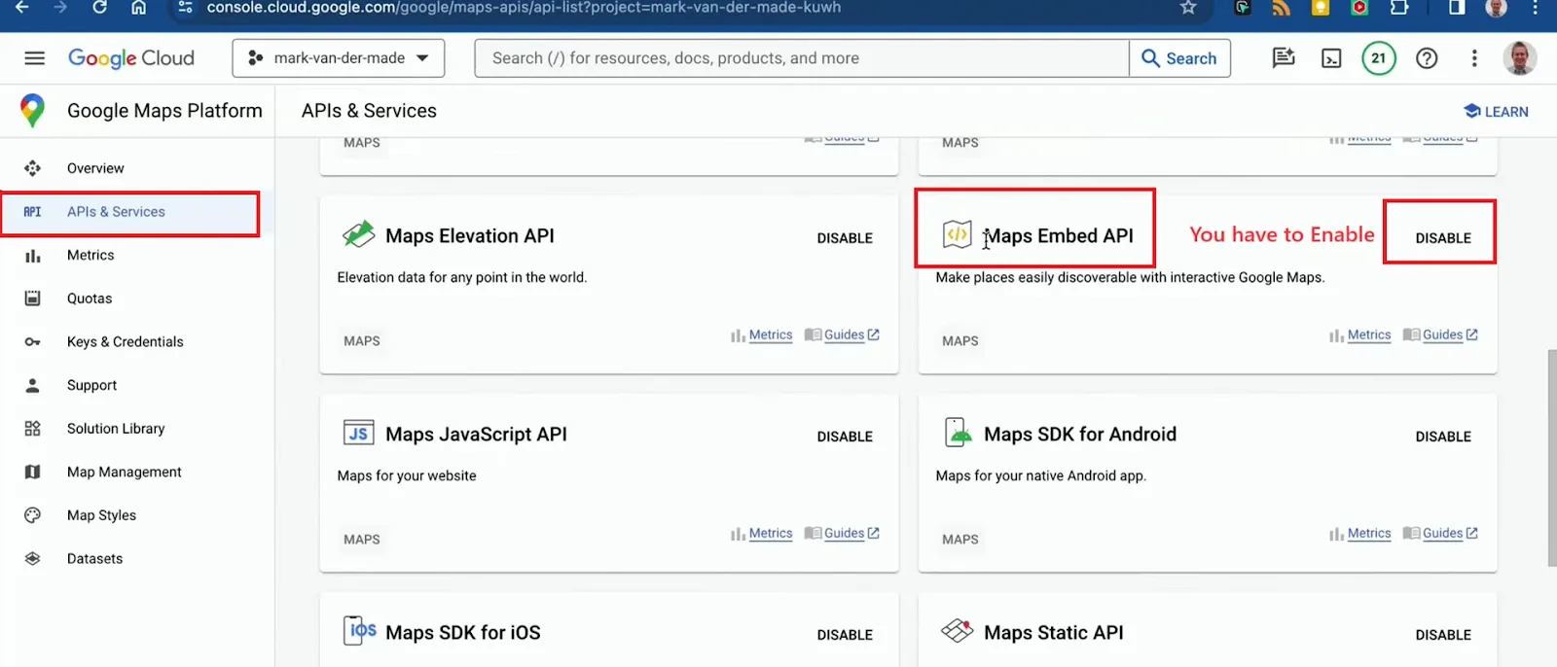The width and height of the screenshot is (1557, 667).
Task: Click the Maps SDK for iOS icon
Action: (359, 631)
